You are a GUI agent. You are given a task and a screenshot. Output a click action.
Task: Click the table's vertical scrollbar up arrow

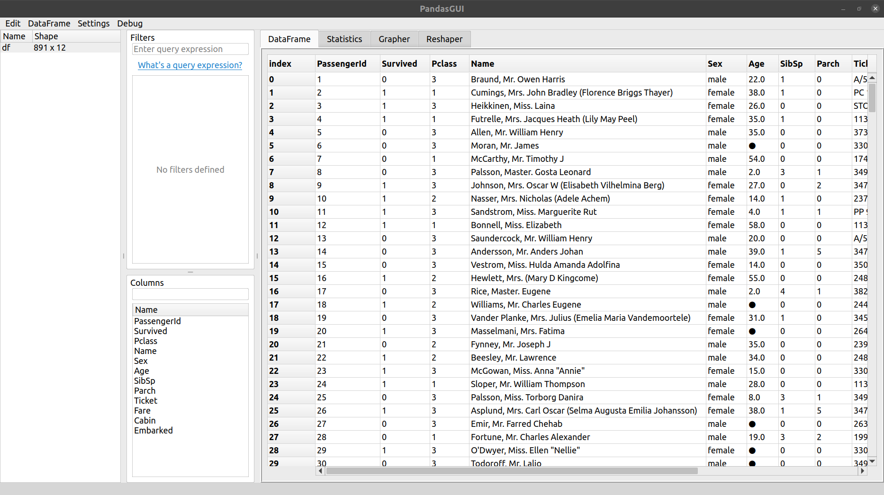(872, 78)
